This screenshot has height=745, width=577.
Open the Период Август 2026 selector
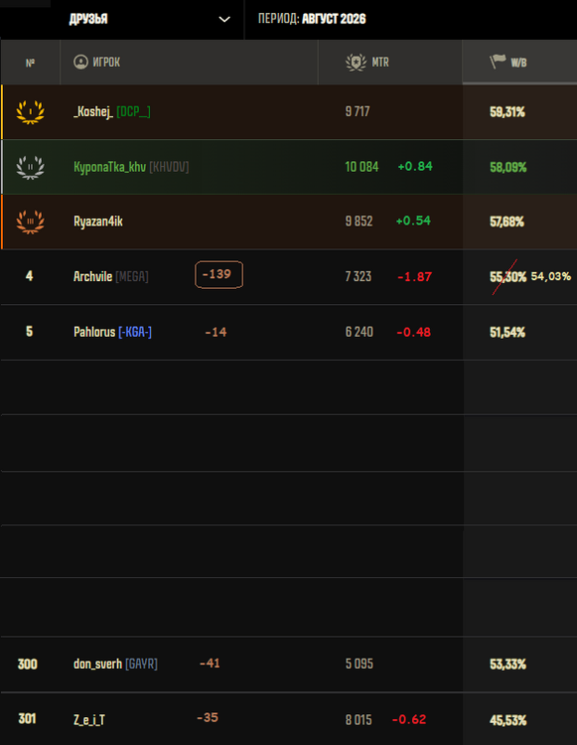click(312, 19)
